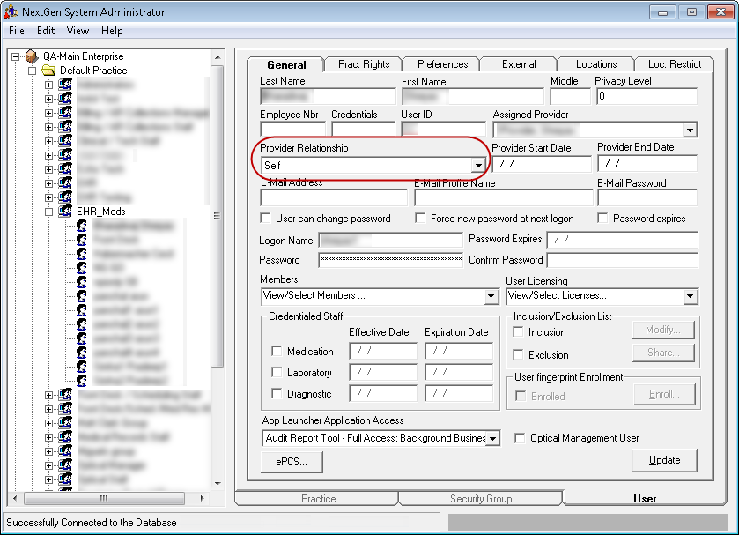Image resolution: width=739 pixels, height=535 pixels.
Task: Enable the Password expires checkbox
Action: (602, 218)
